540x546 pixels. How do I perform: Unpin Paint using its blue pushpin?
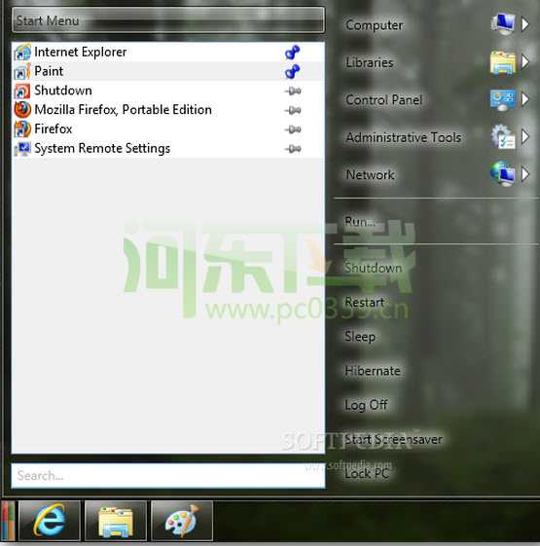tap(293, 71)
